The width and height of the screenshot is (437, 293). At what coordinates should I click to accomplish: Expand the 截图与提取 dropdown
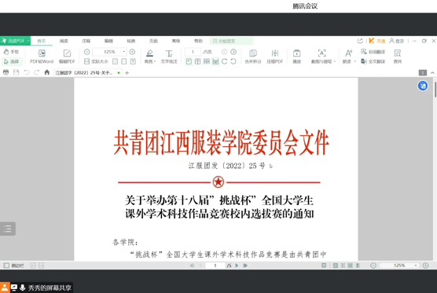click(x=335, y=61)
